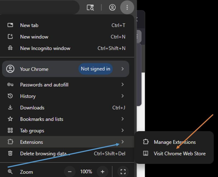Click the Zoom magnifier icon
This screenshot has height=177, width=218.
point(10,172)
